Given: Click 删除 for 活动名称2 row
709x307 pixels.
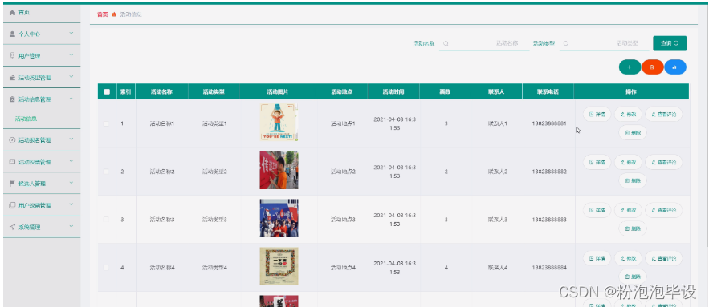Looking at the screenshot, I should (633, 180).
